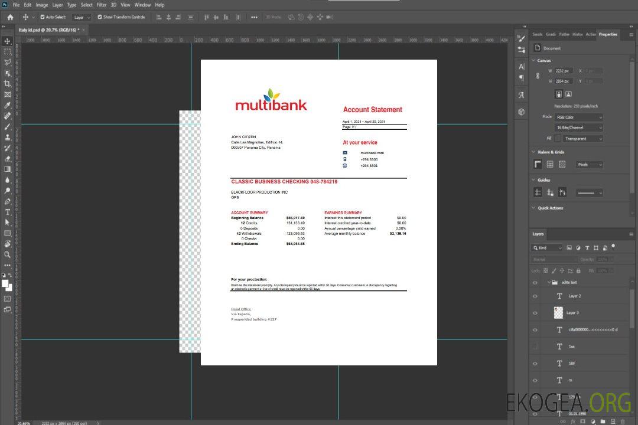This screenshot has width=638, height=425.
Task: Select the Hand tool
Action: (x=7, y=244)
